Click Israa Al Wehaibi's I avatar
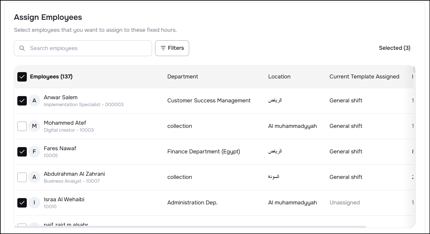 [34, 203]
